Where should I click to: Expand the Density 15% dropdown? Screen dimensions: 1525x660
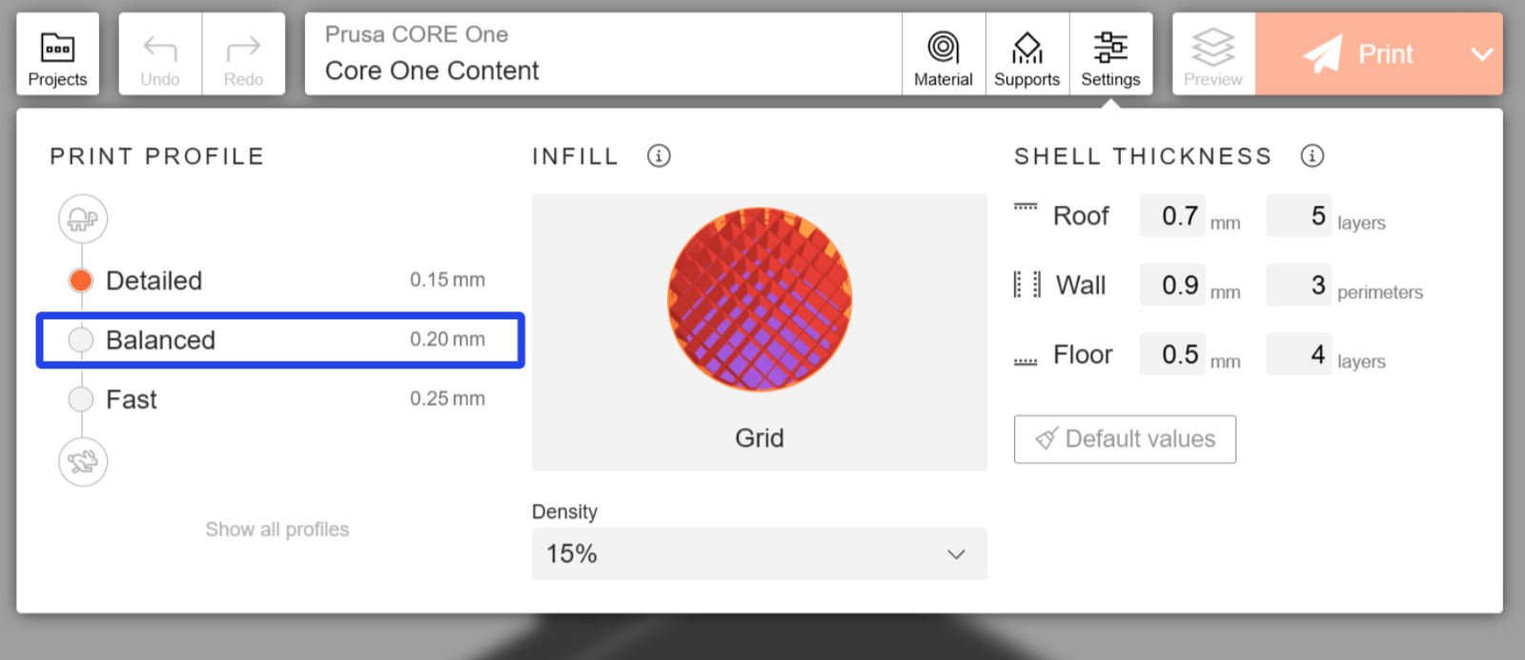point(759,554)
